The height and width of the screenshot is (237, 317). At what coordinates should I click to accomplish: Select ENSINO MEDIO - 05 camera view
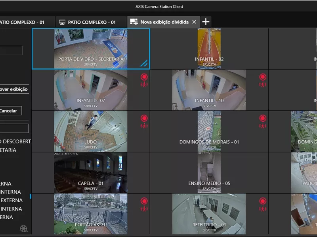(x=209, y=173)
